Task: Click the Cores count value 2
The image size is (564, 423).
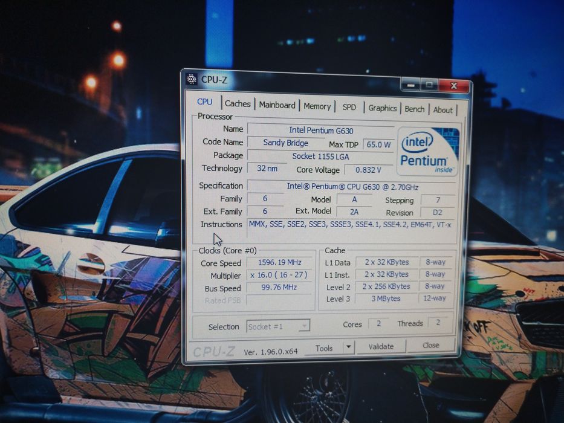Action: 379,323
